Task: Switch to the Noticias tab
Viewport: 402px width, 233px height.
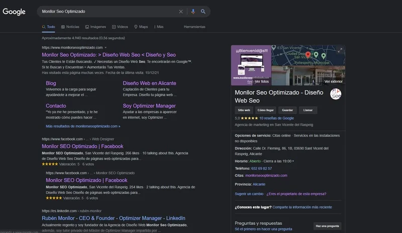Action: pyautogui.click(x=70, y=26)
